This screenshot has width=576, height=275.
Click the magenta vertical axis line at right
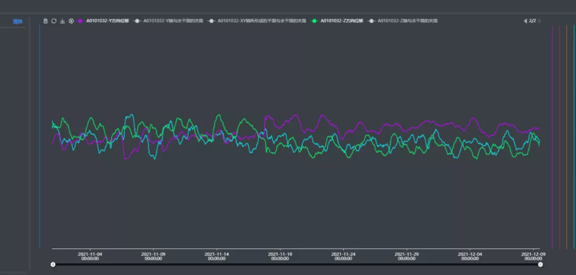pyautogui.click(x=552, y=133)
